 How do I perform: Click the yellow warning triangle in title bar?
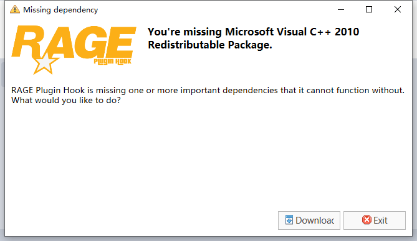(15, 9)
